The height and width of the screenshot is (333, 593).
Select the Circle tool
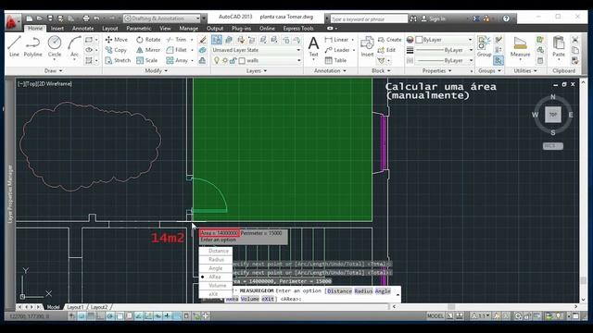[55, 46]
